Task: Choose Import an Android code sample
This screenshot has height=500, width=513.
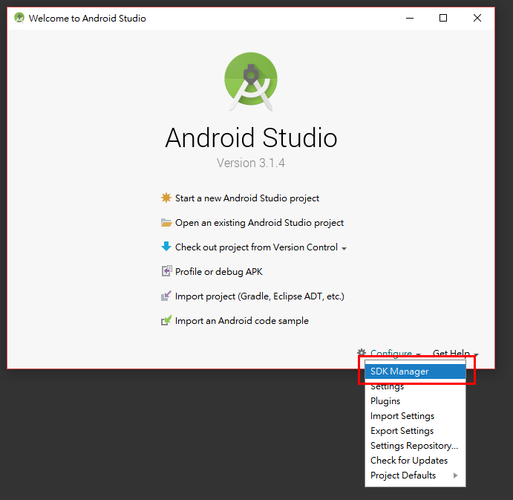Action: (x=242, y=321)
